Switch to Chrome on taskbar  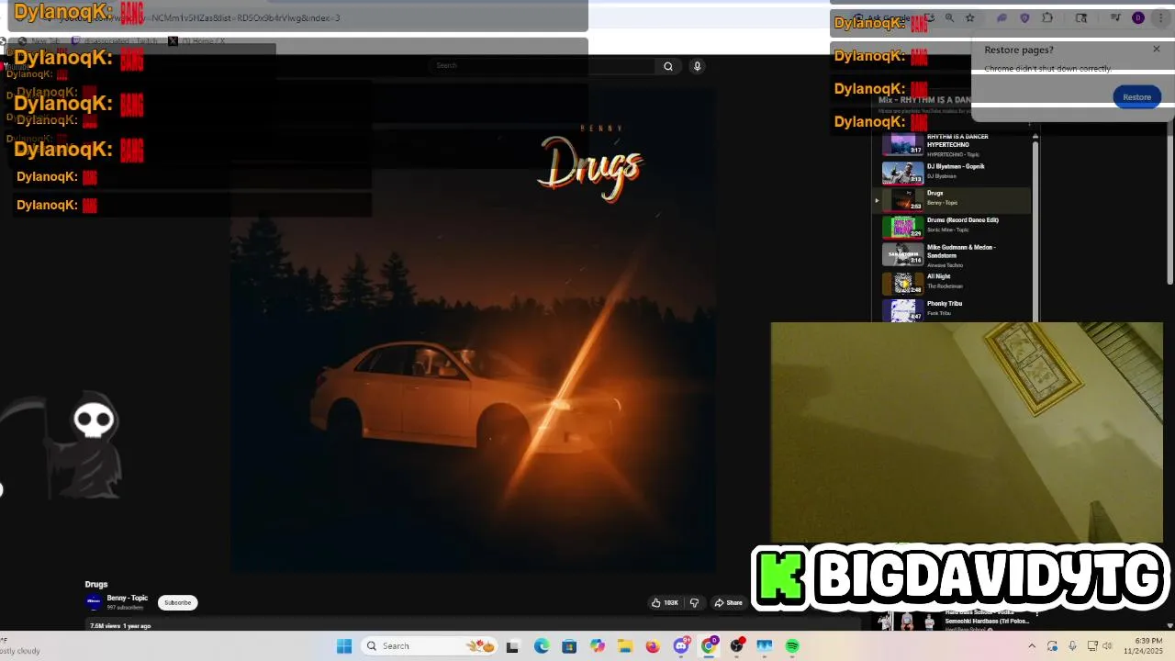tap(709, 646)
